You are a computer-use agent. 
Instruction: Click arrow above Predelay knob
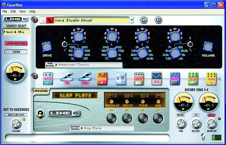point(112,111)
